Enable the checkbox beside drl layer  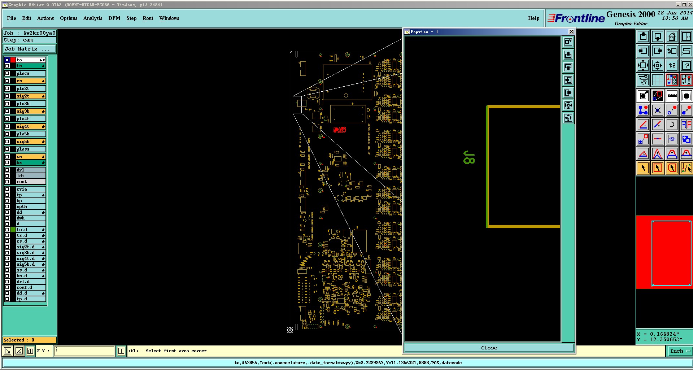coord(7,170)
